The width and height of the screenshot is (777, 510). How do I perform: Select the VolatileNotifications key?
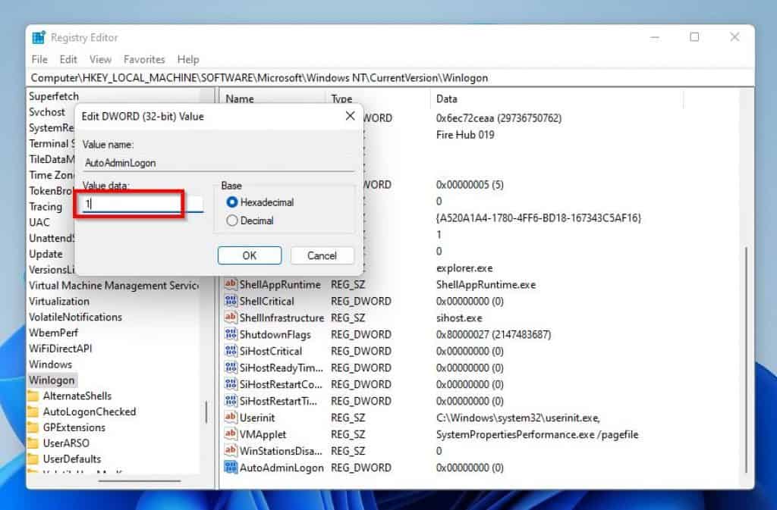(75, 317)
